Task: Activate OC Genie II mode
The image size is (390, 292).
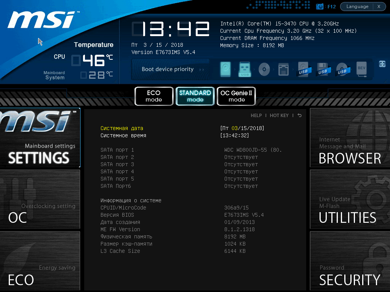Action: (x=236, y=96)
